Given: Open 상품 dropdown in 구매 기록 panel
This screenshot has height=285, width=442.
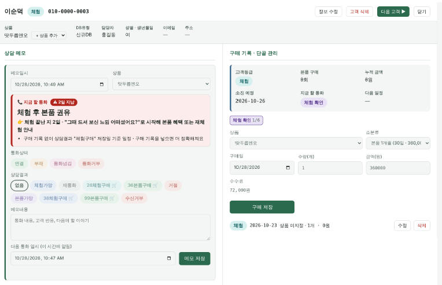Looking at the screenshot, I should [x=296, y=143].
